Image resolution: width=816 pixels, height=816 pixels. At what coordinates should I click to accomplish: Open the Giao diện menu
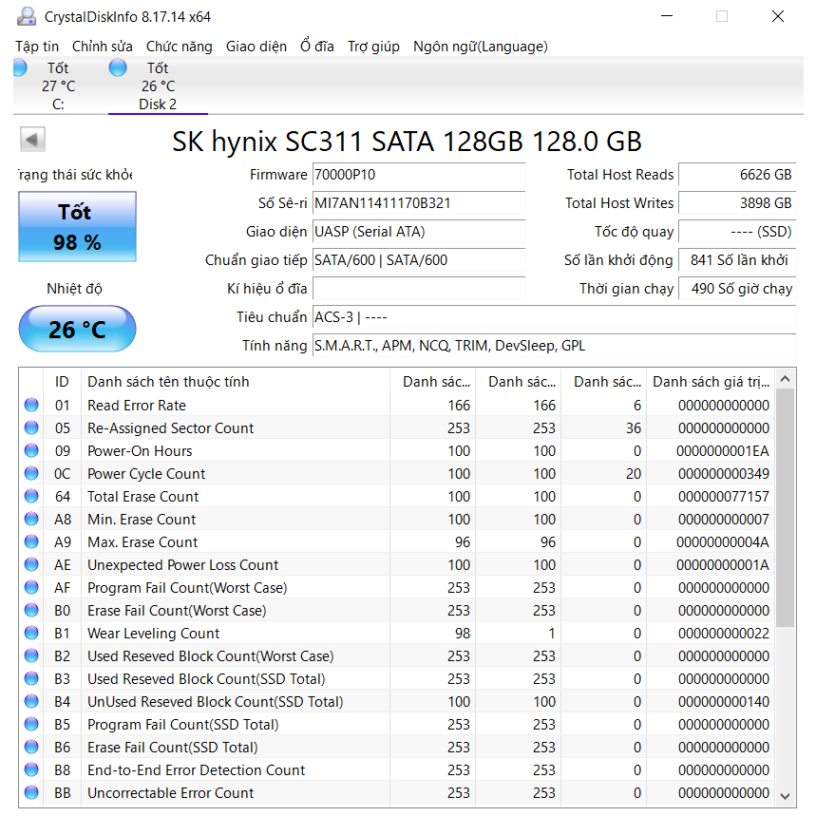[x=256, y=47]
